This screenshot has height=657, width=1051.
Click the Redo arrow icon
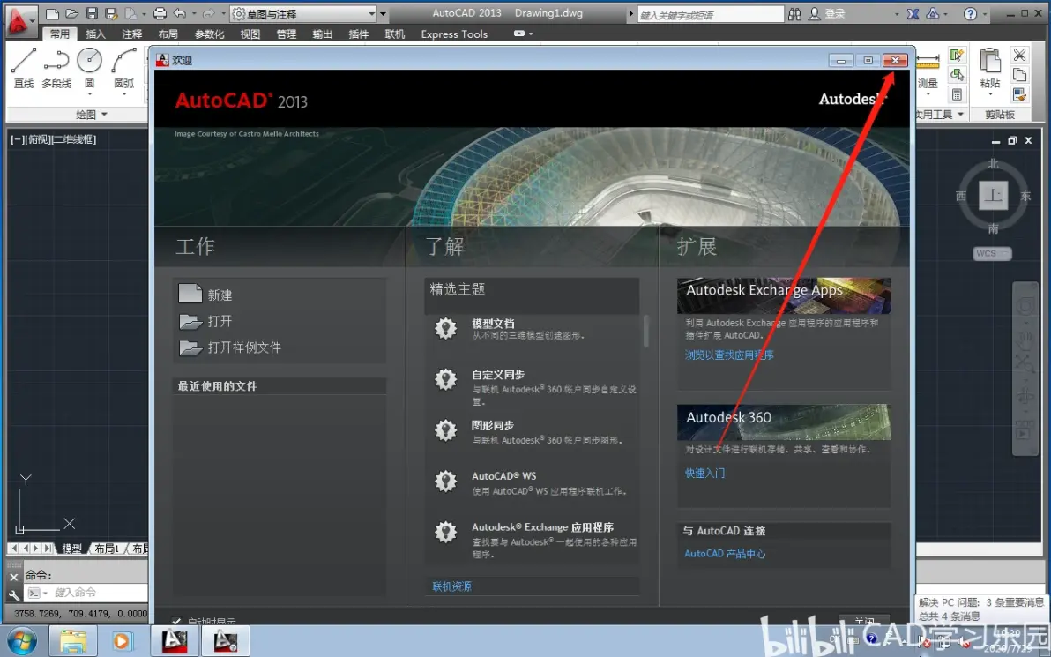208,13
